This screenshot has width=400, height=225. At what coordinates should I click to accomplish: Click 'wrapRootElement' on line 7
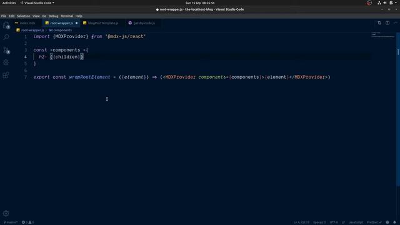pyautogui.click(x=89, y=77)
